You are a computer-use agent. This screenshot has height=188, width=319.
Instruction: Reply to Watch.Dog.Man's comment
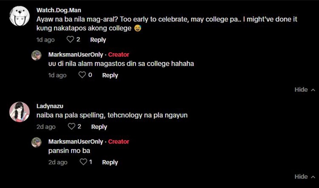pyautogui.click(x=98, y=39)
